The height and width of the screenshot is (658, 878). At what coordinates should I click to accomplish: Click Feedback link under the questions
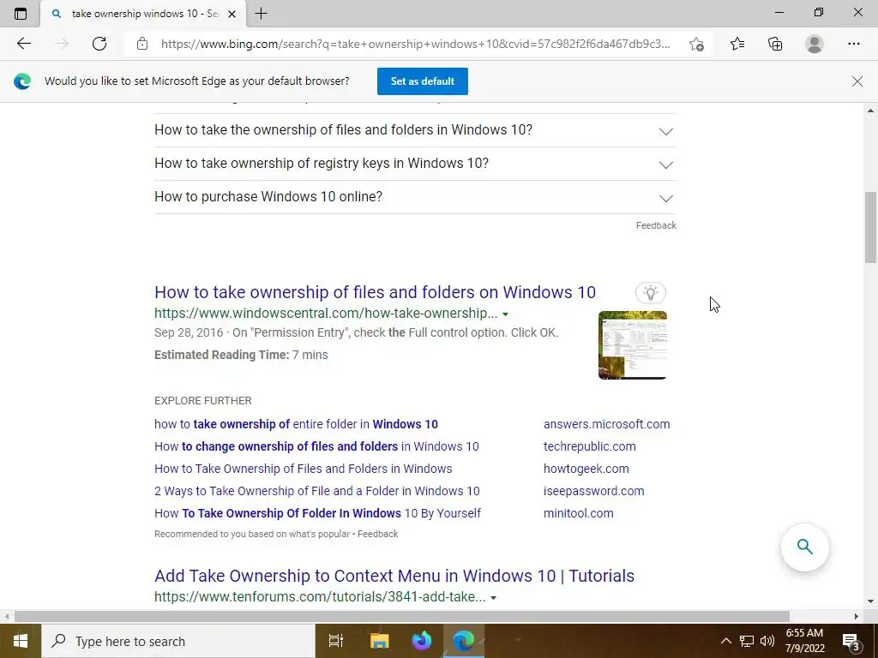point(656,225)
